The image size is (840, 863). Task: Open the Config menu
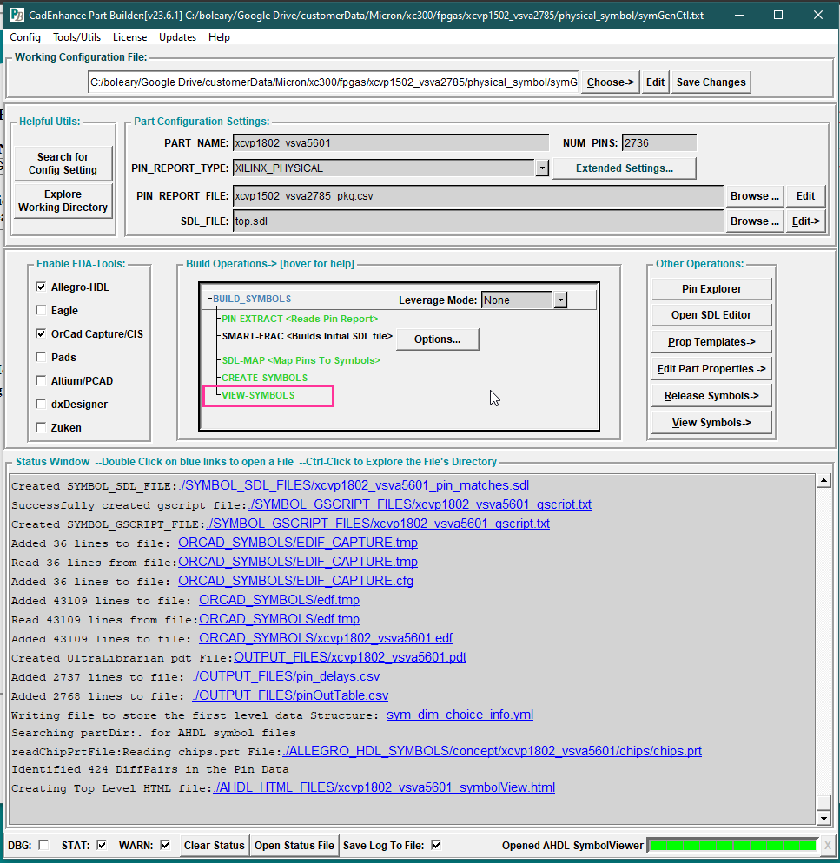pos(25,36)
